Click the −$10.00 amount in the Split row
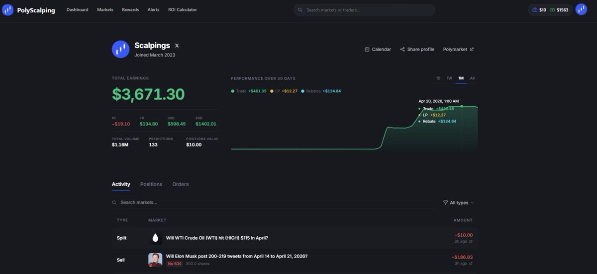Image resolution: width=597 pixels, height=274 pixels. click(x=464, y=235)
